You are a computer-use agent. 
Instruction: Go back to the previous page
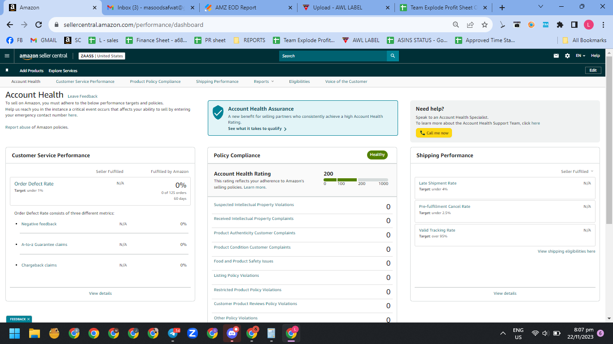click(x=10, y=25)
